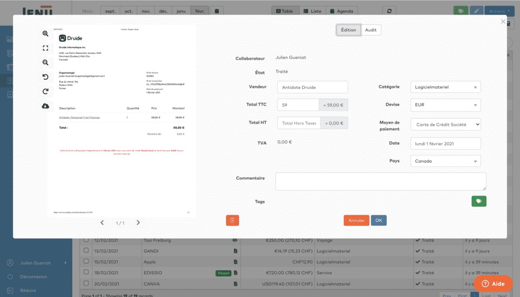Zoom in on the invoice preview

pyautogui.click(x=46, y=34)
